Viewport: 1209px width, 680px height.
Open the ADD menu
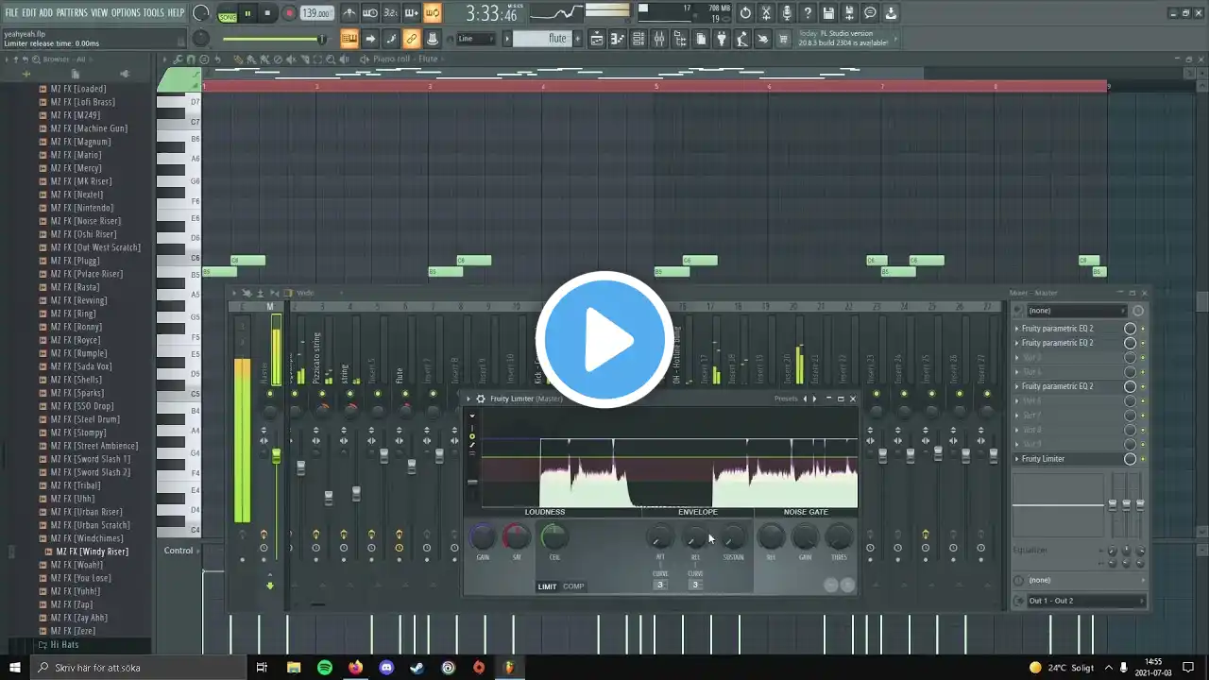click(x=46, y=12)
